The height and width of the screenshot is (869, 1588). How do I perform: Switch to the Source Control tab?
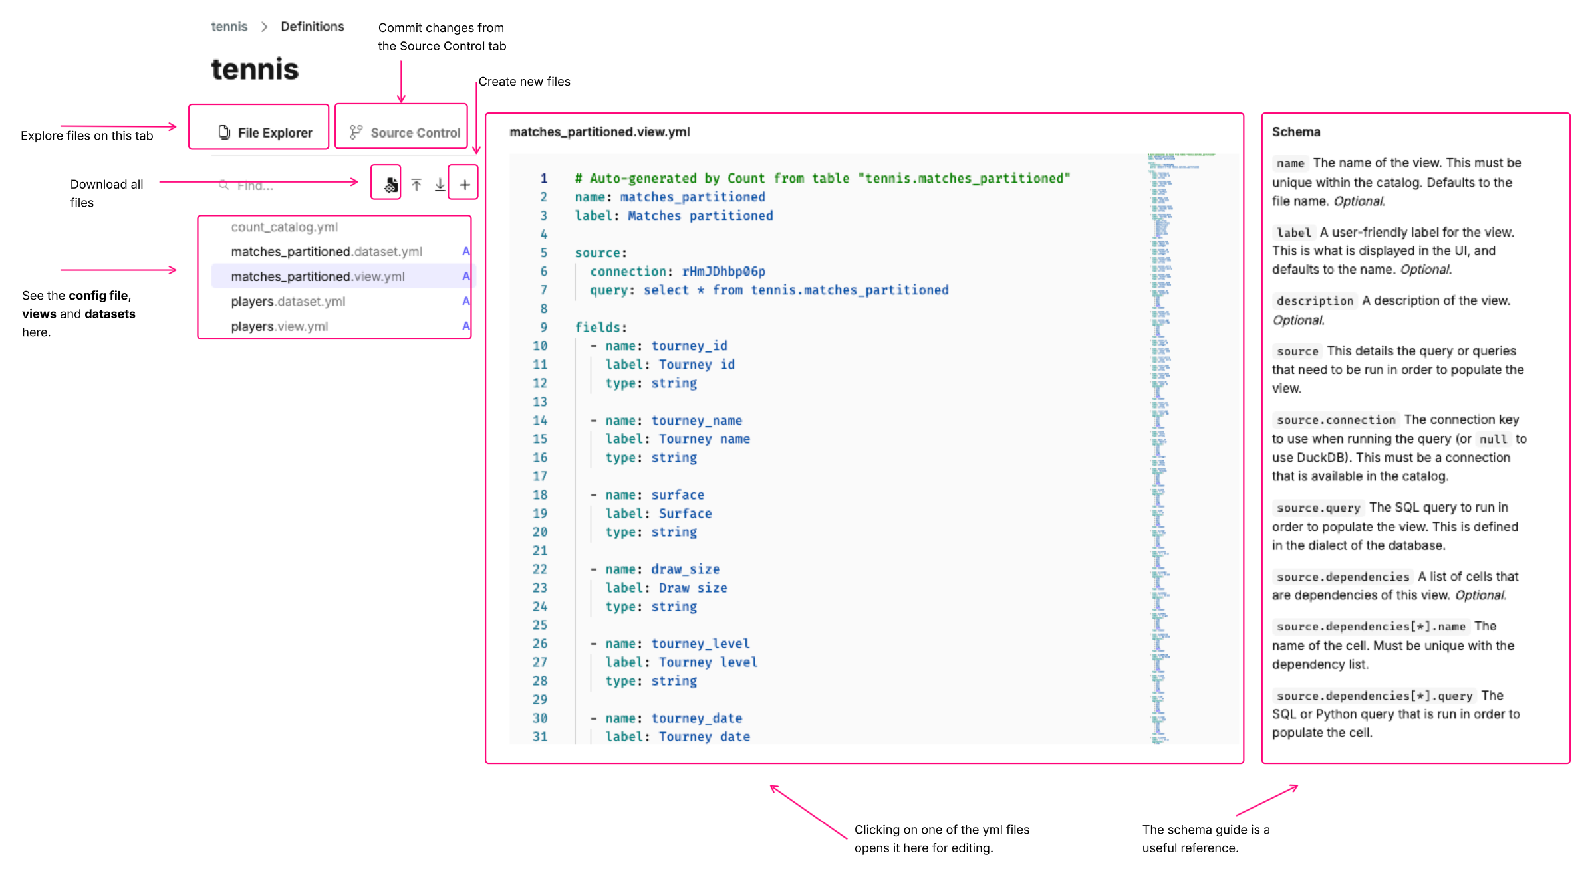(414, 132)
